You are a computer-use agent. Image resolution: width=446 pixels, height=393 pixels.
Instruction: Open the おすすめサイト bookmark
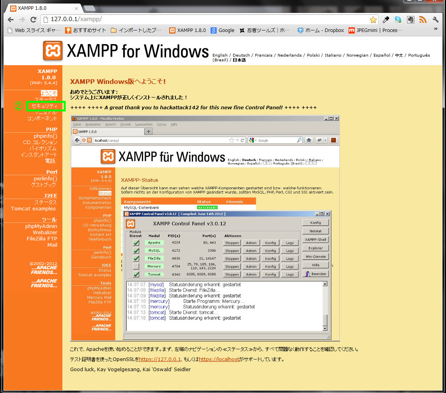(x=86, y=30)
